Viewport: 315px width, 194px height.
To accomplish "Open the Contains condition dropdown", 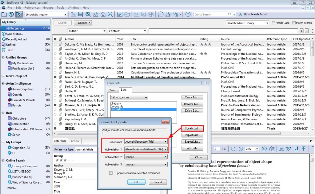I will pos(145,31).
